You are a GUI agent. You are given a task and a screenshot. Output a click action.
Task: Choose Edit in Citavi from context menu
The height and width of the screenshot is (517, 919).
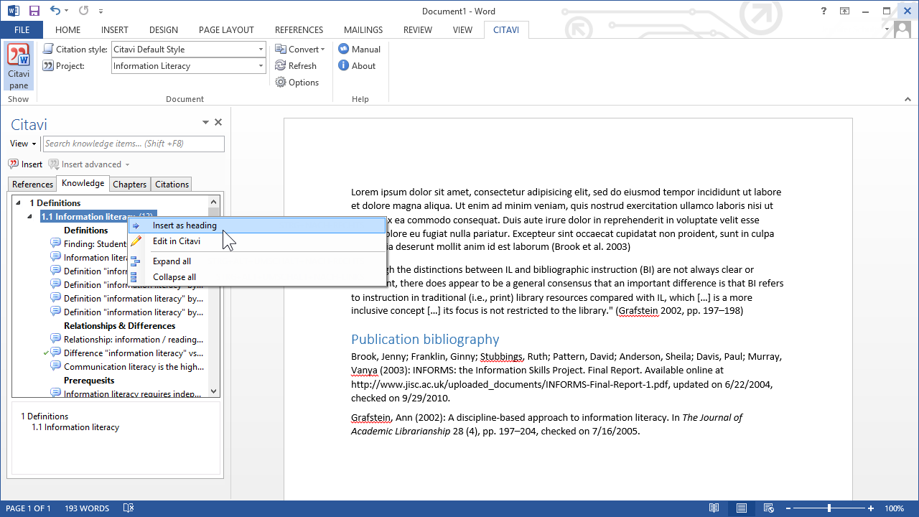tap(257, 241)
